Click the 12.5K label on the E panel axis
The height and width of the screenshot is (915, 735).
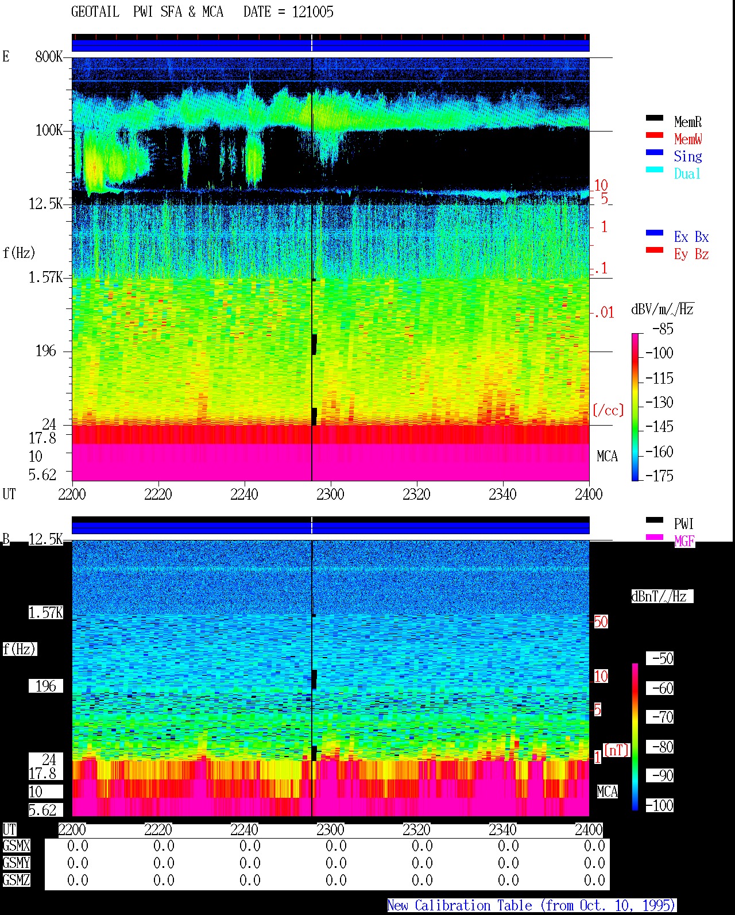(x=45, y=204)
